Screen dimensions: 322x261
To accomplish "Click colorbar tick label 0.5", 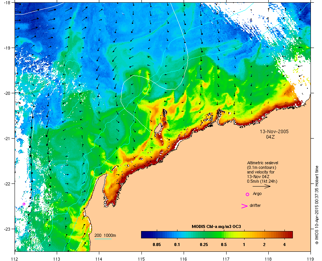I will pos(223,245).
